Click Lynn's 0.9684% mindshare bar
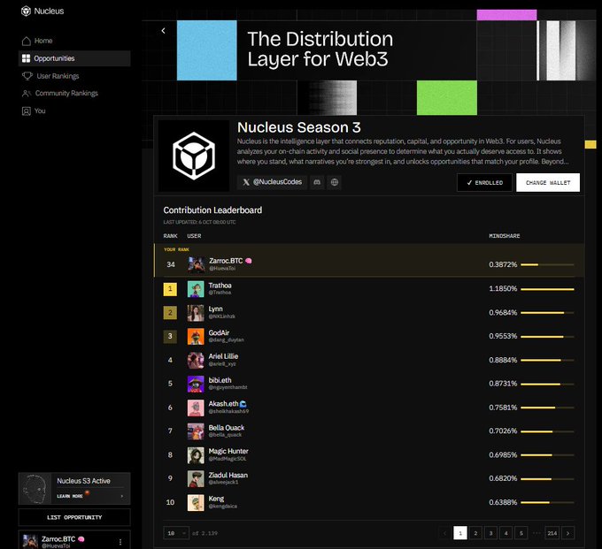 click(x=547, y=313)
